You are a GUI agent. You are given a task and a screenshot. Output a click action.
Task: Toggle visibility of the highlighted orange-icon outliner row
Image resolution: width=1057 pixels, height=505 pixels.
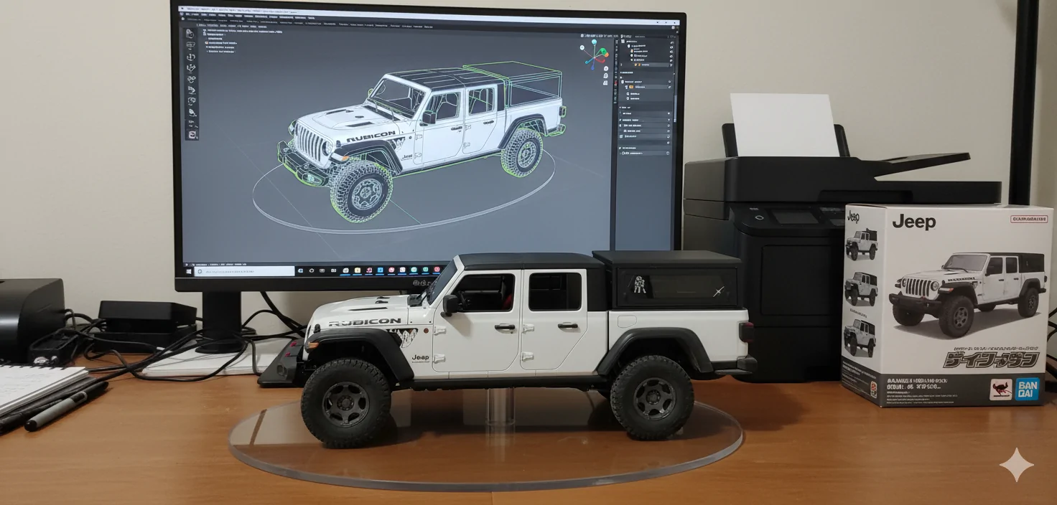671,65
